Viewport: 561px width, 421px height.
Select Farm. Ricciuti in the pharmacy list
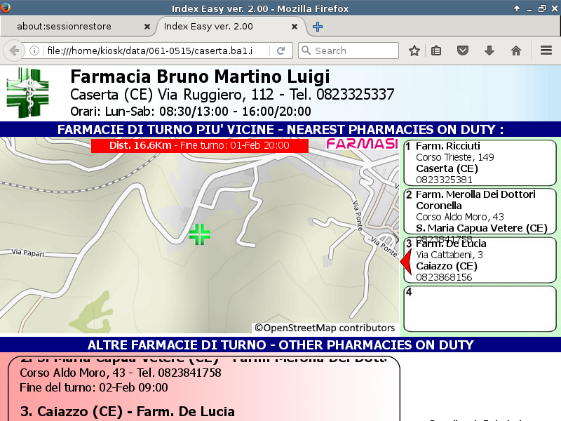[480, 162]
